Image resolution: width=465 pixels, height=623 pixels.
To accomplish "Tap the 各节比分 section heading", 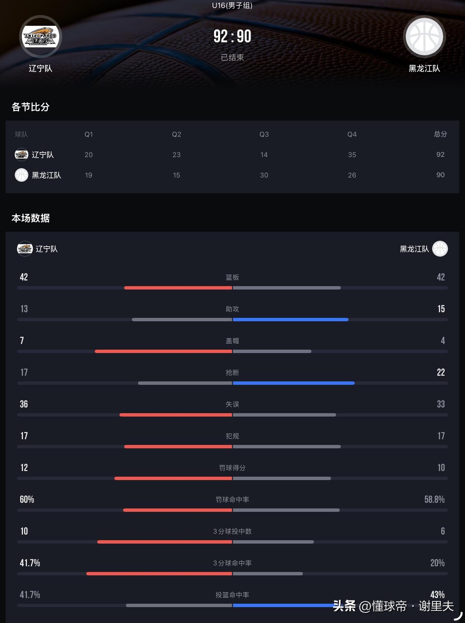I will pos(31,107).
